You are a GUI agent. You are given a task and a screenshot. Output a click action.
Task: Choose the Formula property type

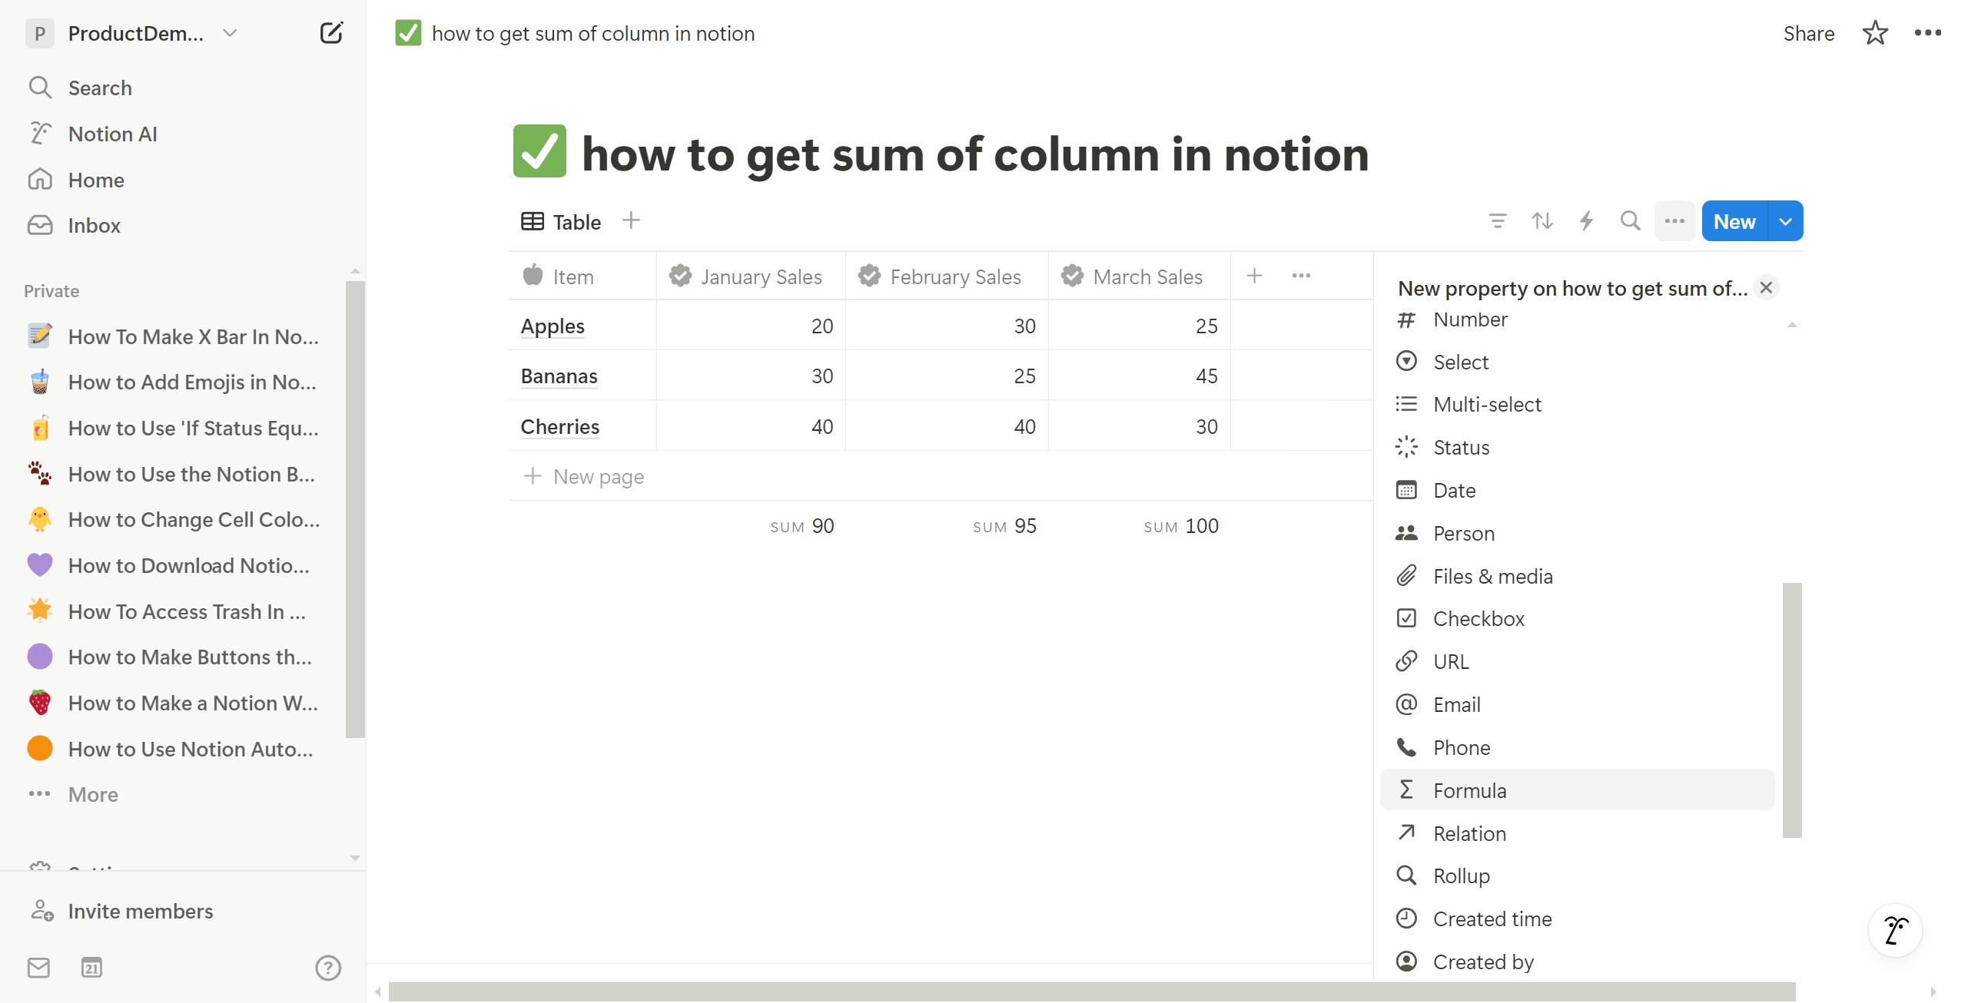[1577, 790]
